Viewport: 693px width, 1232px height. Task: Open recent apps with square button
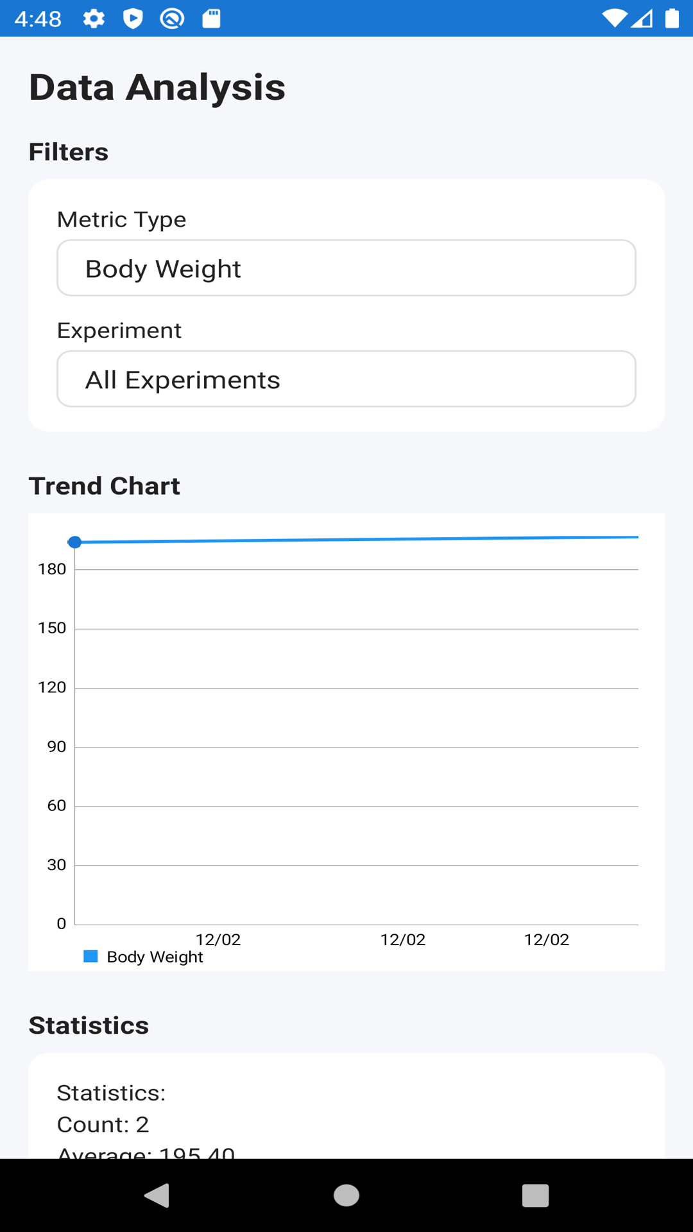[x=535, y=1195]
